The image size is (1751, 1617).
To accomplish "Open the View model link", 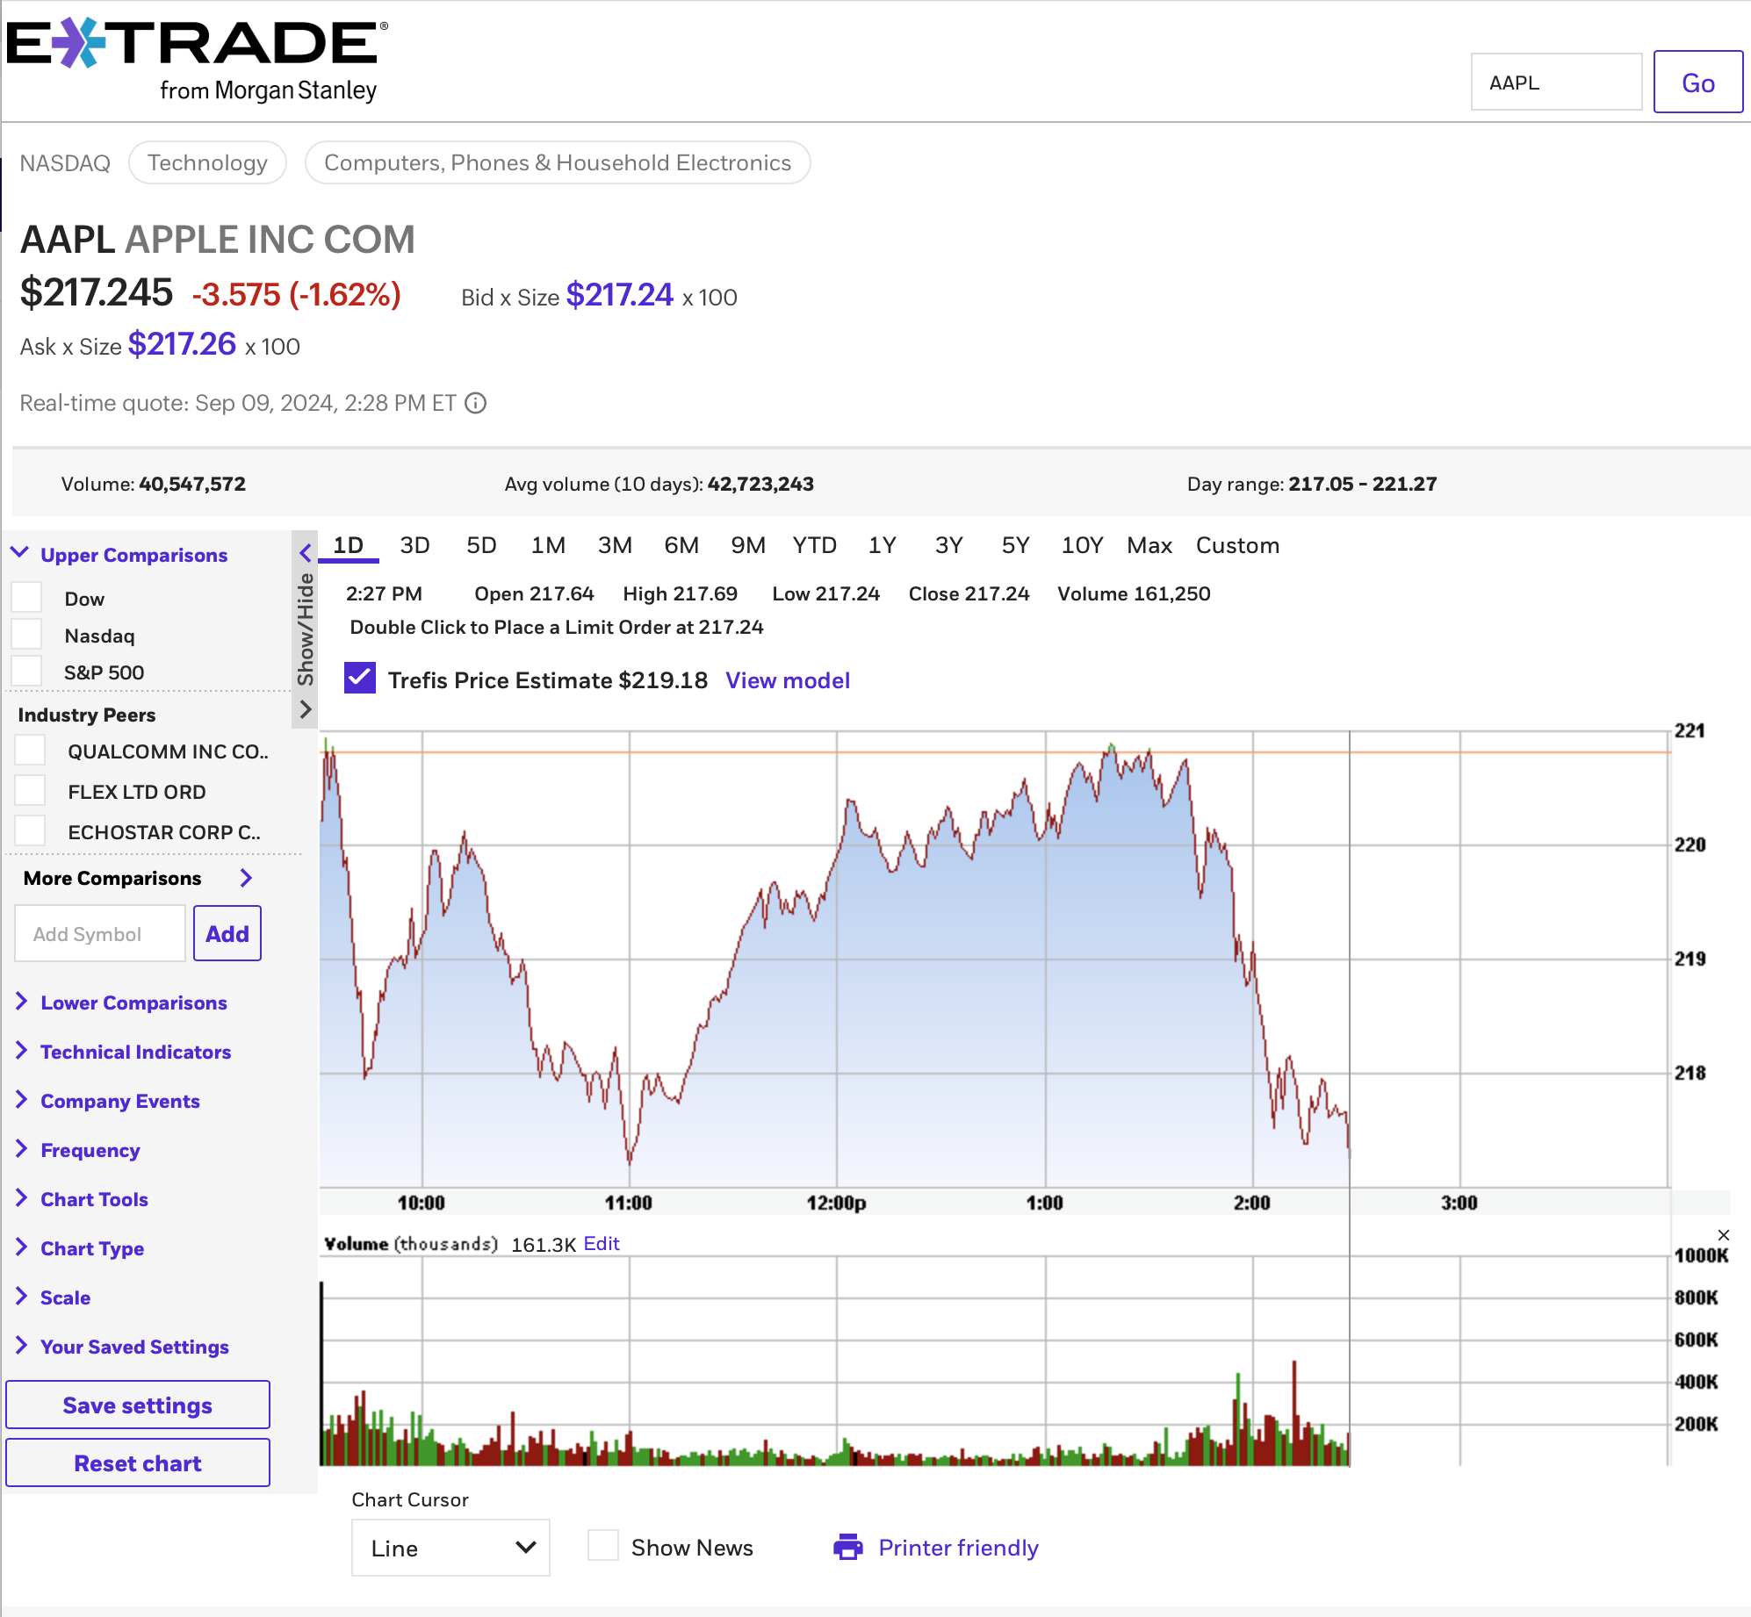I will [x=788, y=680].
